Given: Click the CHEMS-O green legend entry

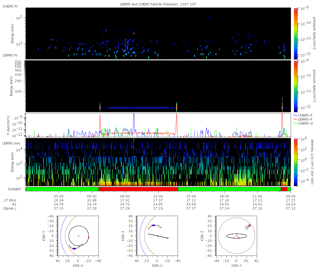Looking at the screenshot, I should 304,123.
